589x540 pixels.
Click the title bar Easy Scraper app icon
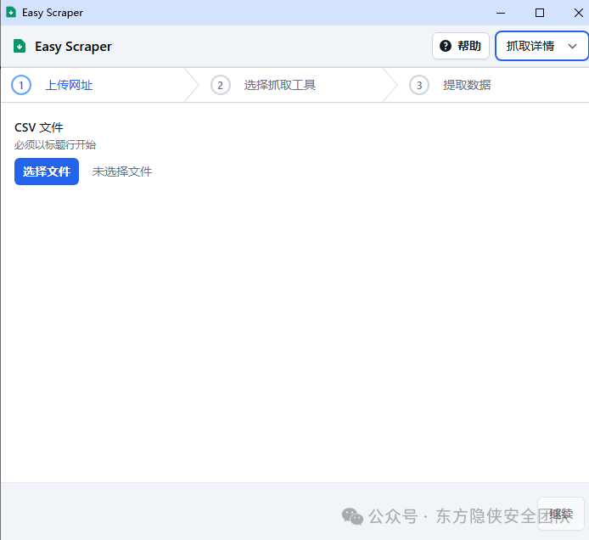point(11,13)
